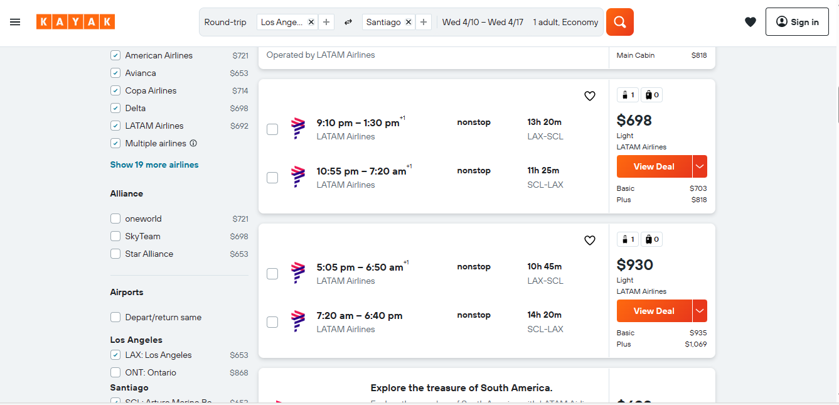The width and height of the screenshot is (839, 405).
Task: Uncheck Copa Airlines filter
Action: (x=115, y=90)
